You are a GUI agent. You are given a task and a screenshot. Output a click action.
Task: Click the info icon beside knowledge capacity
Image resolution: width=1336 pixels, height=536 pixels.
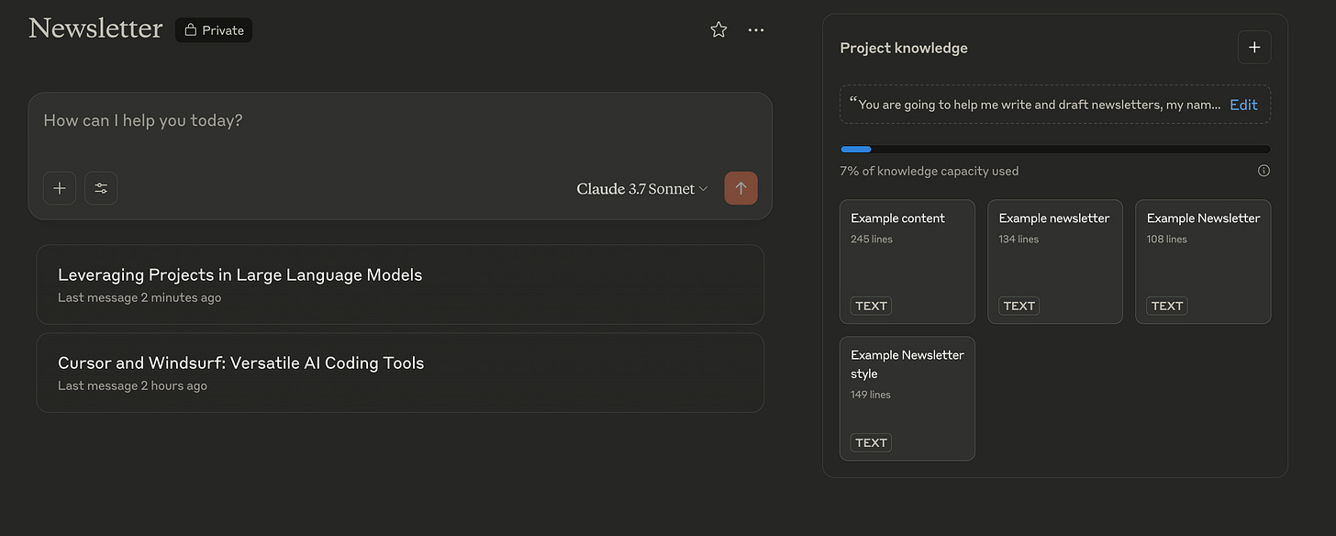pyautogui.click(x=1264, y=171)
